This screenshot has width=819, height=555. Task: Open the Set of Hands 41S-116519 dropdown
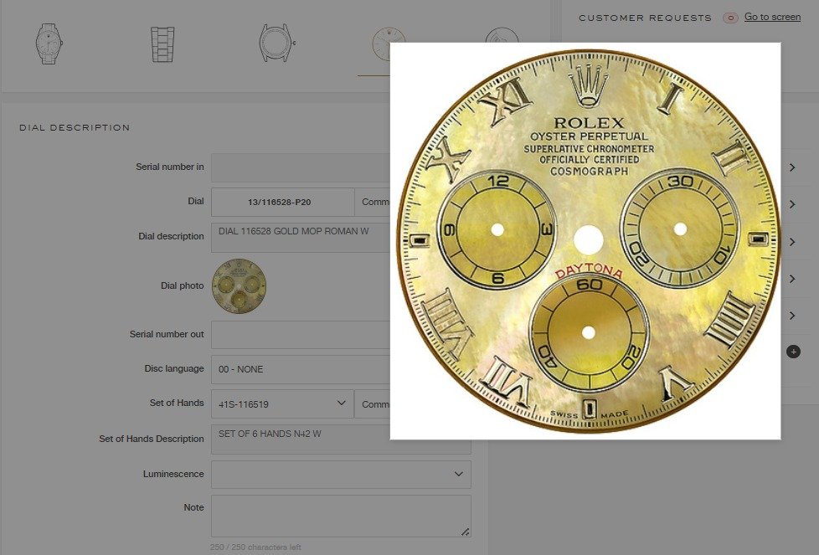[282, 403]
